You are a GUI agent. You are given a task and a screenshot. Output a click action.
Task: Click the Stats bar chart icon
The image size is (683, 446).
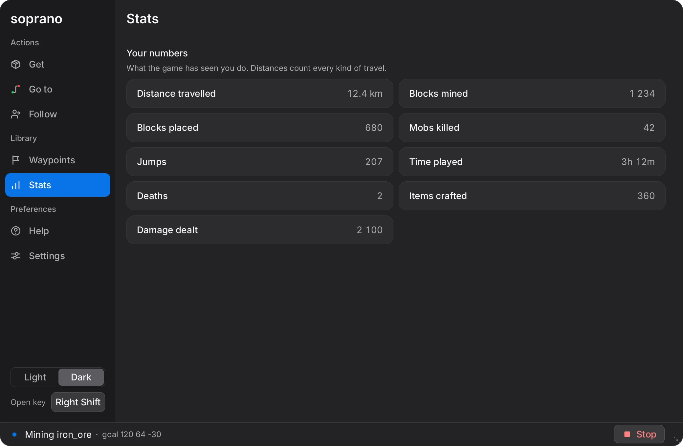coord(16,185)
